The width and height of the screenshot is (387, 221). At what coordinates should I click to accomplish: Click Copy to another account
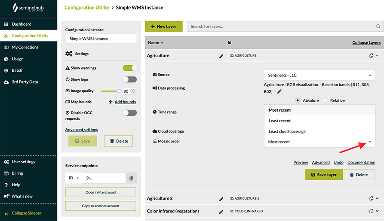pyautogui.click(x=101, y=206)
